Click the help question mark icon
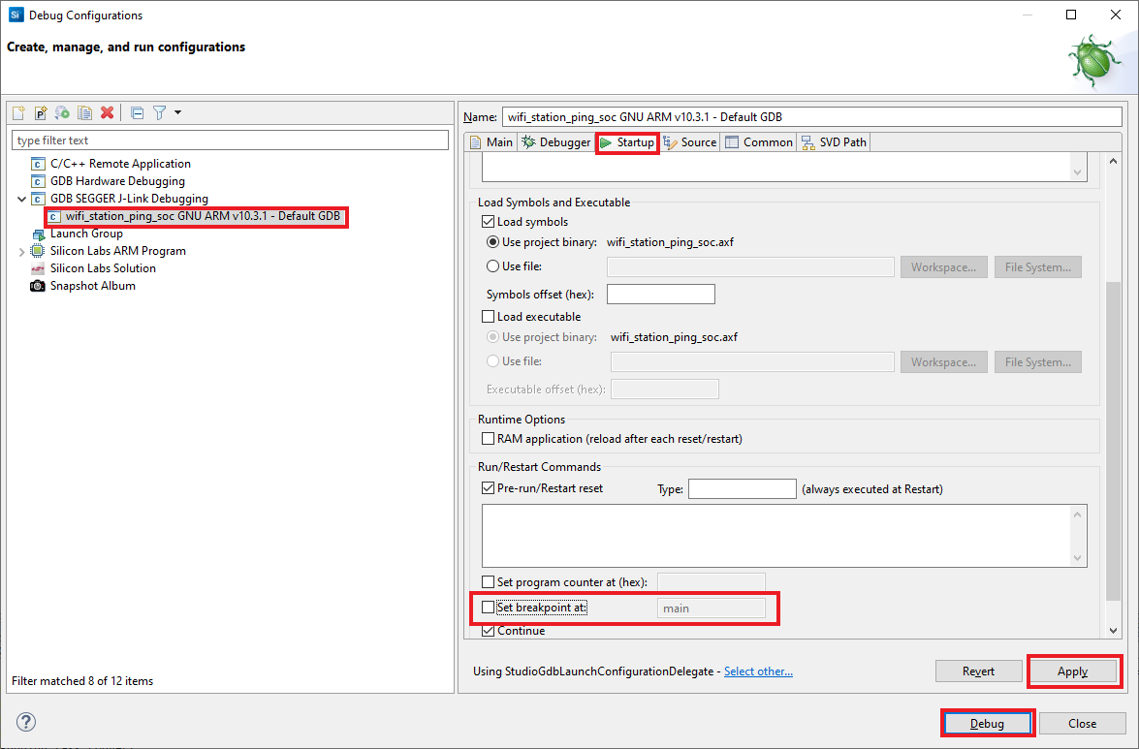 coord(24,722)
